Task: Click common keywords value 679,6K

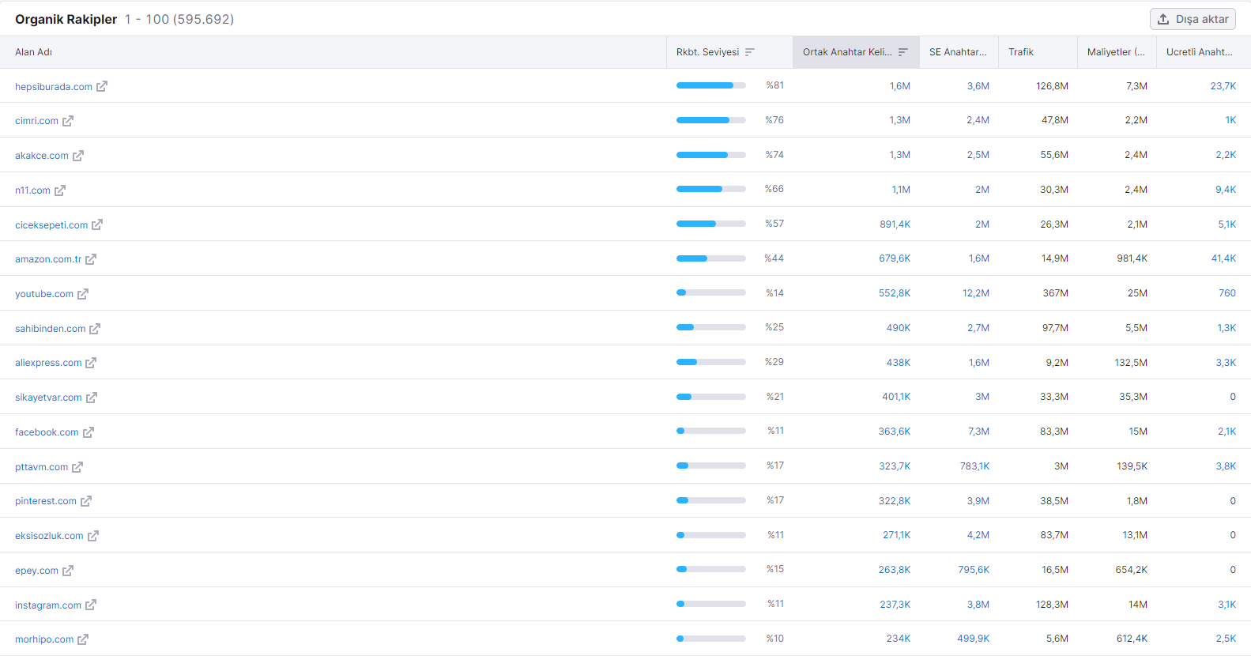Action: click(895, 258)
